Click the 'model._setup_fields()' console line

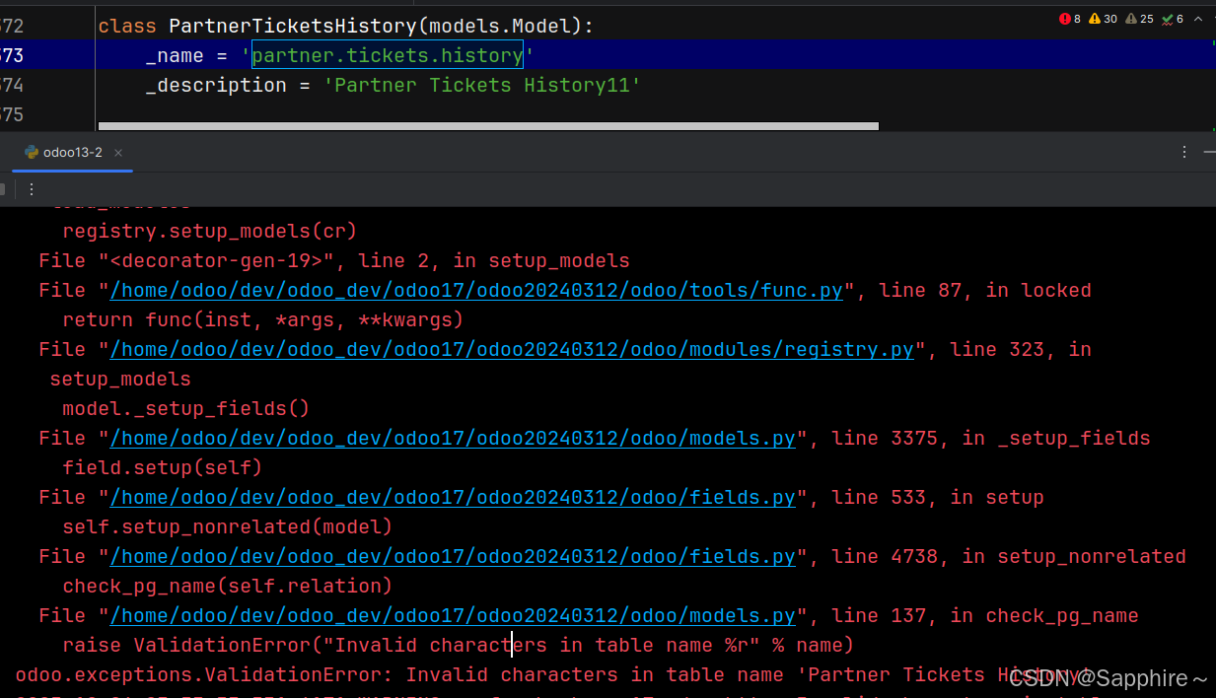(x=186, y=409)
